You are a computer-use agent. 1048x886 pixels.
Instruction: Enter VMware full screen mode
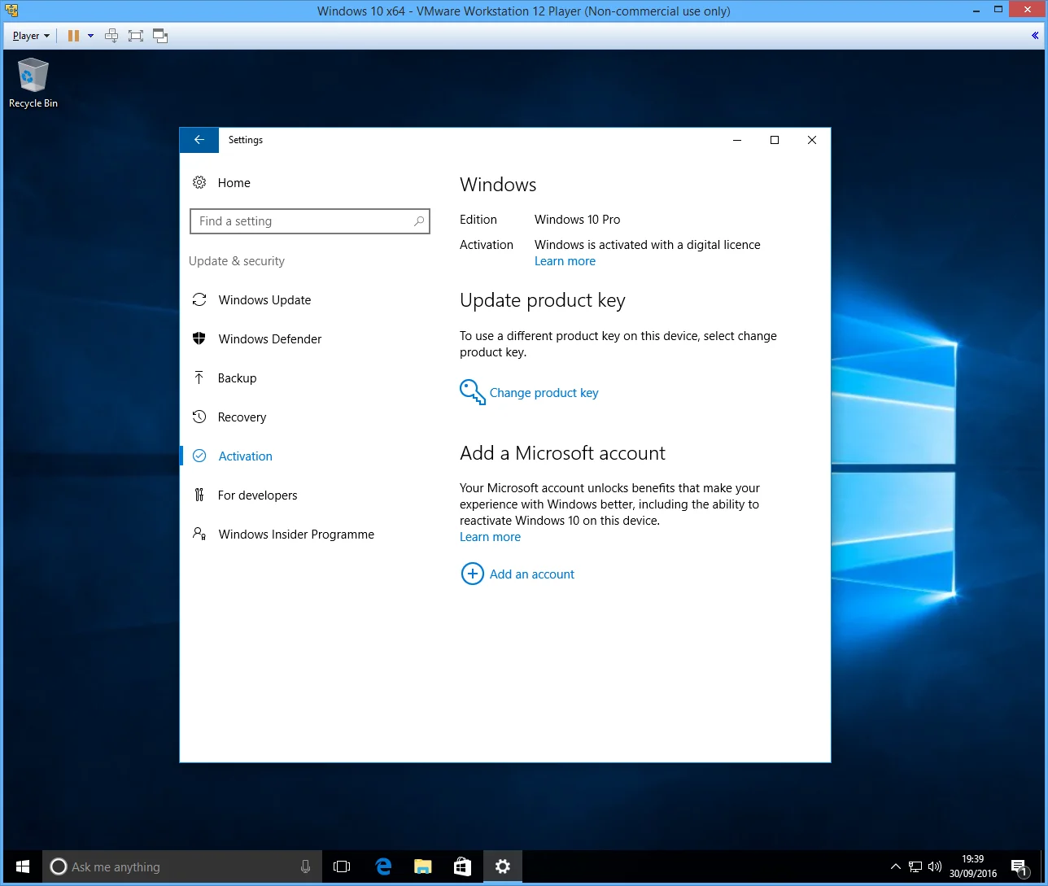click(x=136, y=36)
